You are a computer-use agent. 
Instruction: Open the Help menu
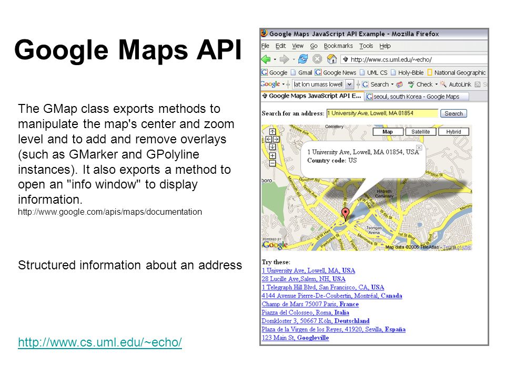coord(385,46)
